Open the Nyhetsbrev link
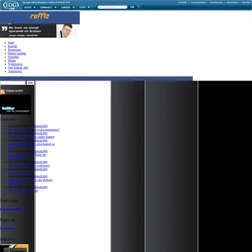The height and width of the screenshot is (252, 252). coord(15,64)
